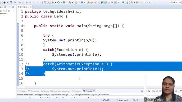This screenshot has height=102, width=182.
Task: Open the Coverage launch dropdown arrow
Action: point(67,2)
